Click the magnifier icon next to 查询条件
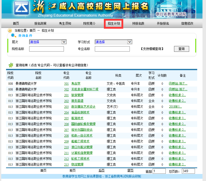206x181 pixels. (x=14, y=35)
